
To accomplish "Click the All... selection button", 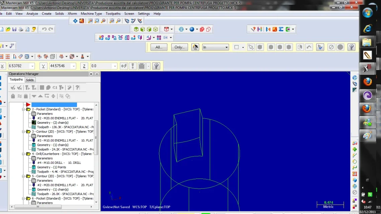I will [x=159, y=47].
